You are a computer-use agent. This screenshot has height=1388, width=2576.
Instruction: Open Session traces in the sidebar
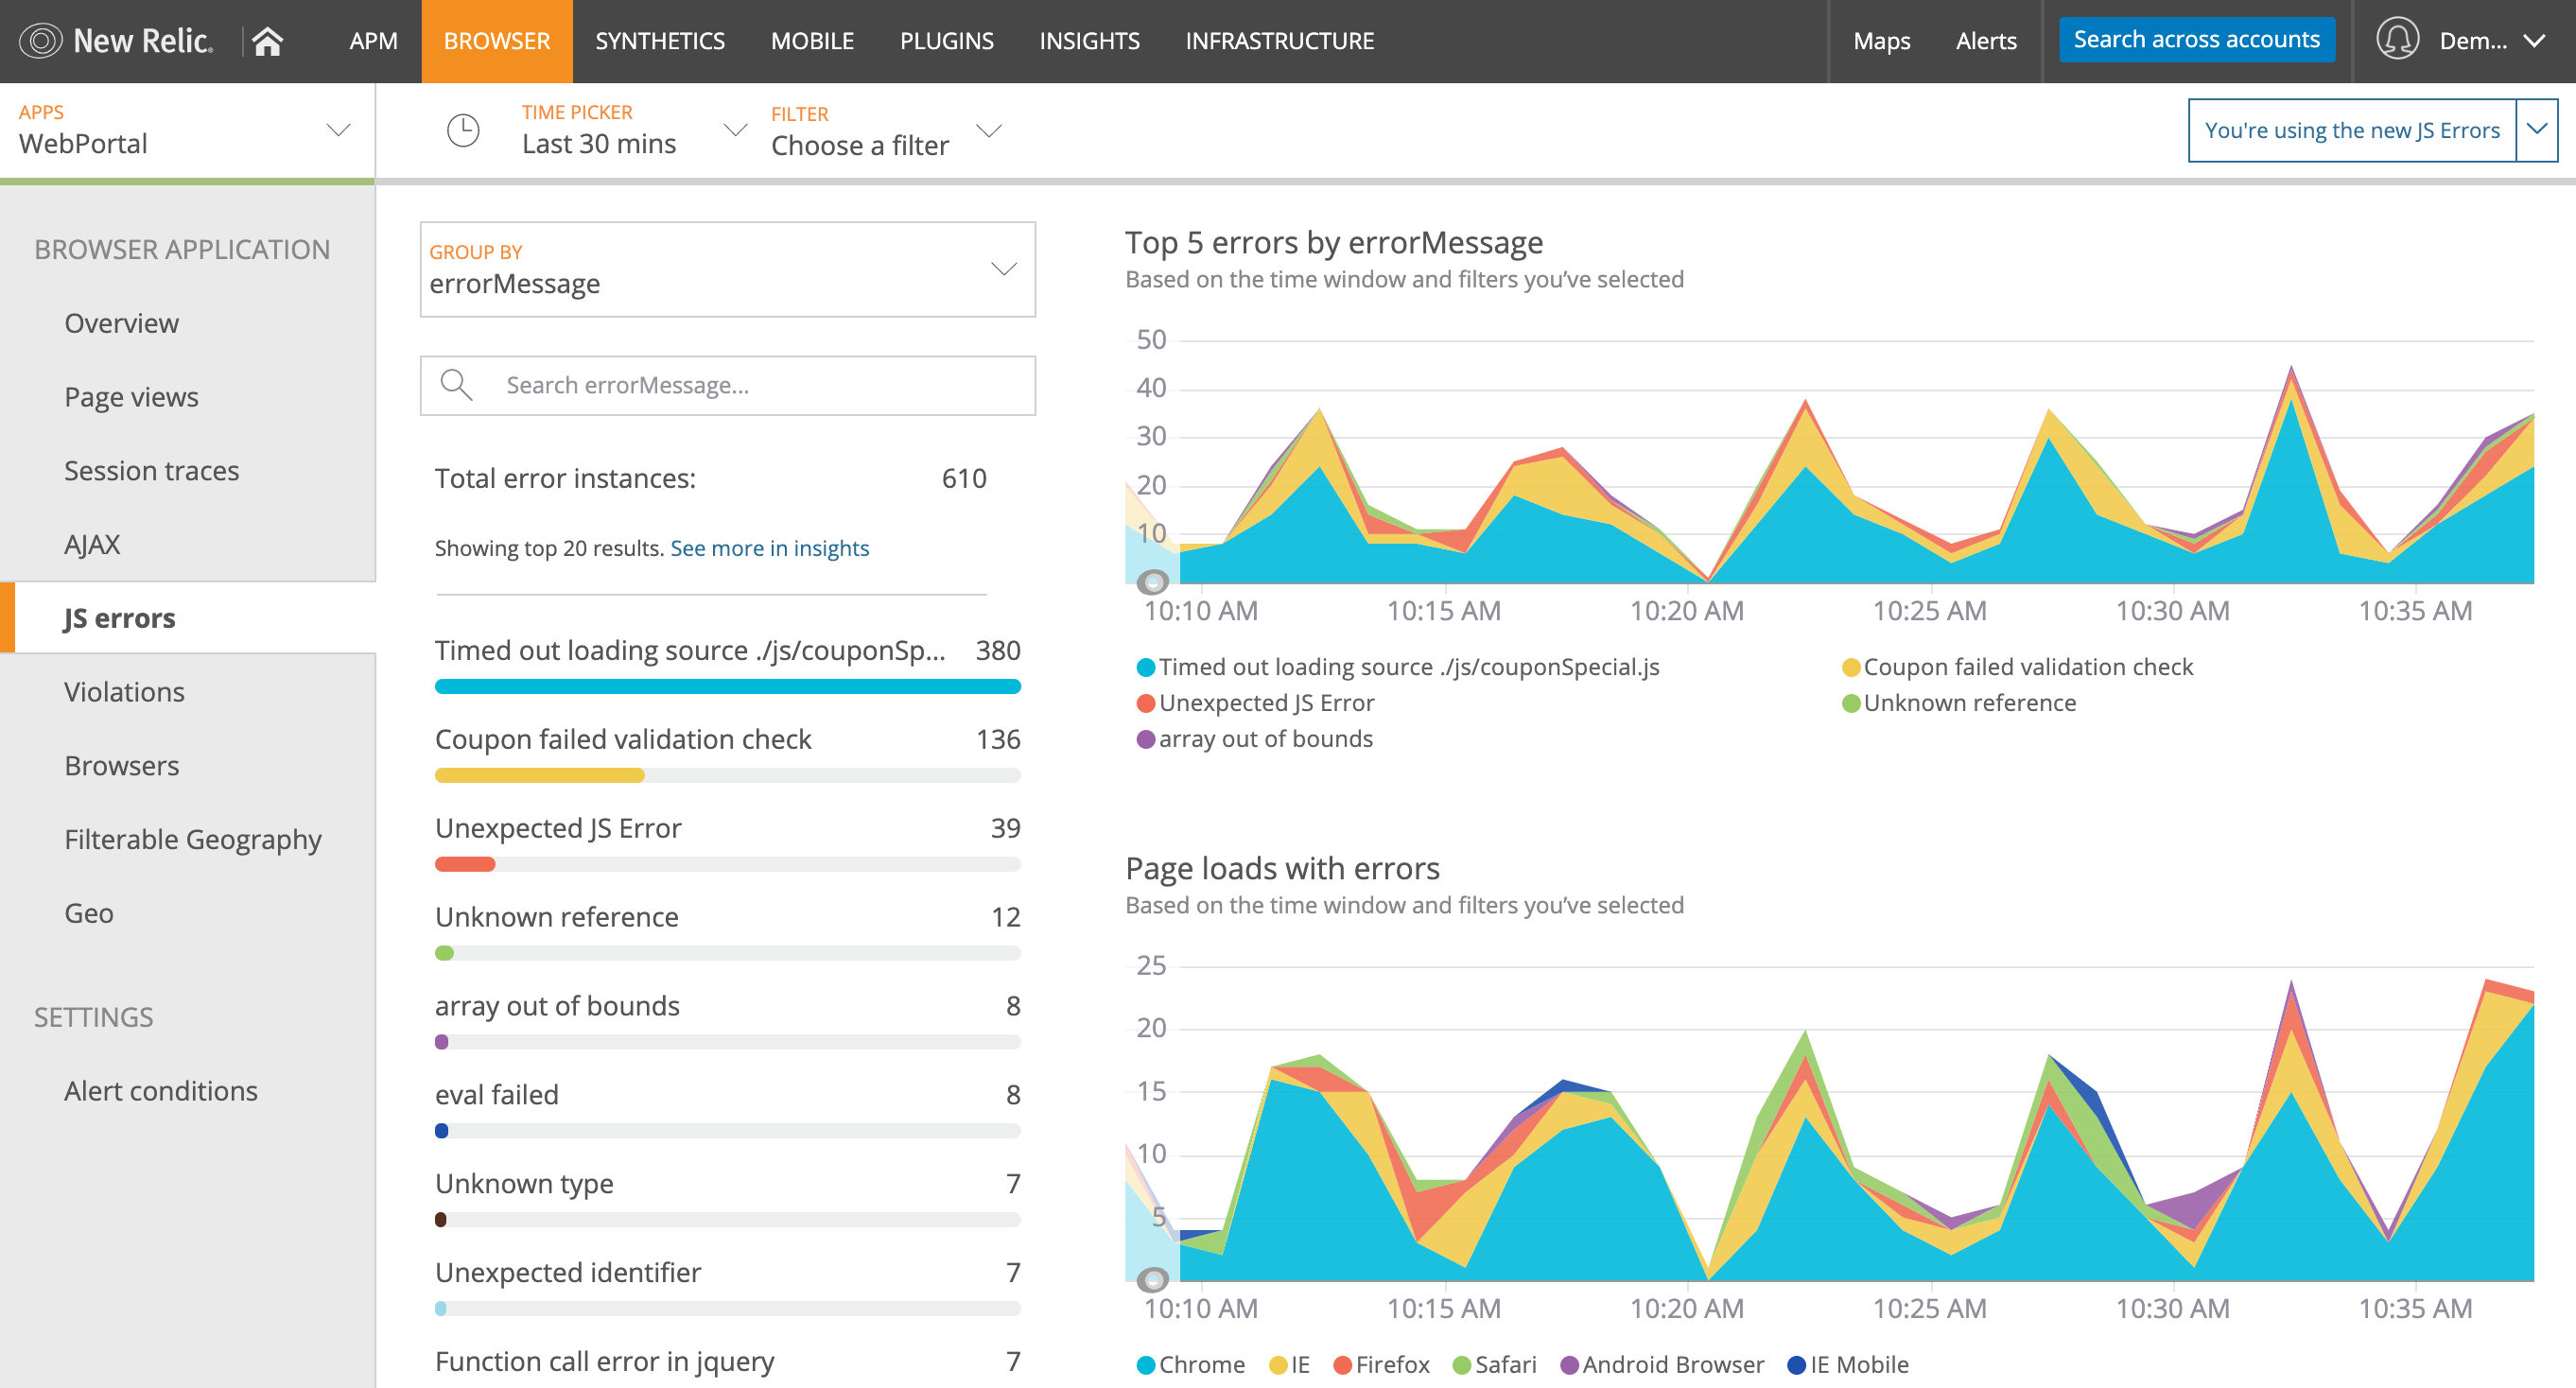pos(151,470)
